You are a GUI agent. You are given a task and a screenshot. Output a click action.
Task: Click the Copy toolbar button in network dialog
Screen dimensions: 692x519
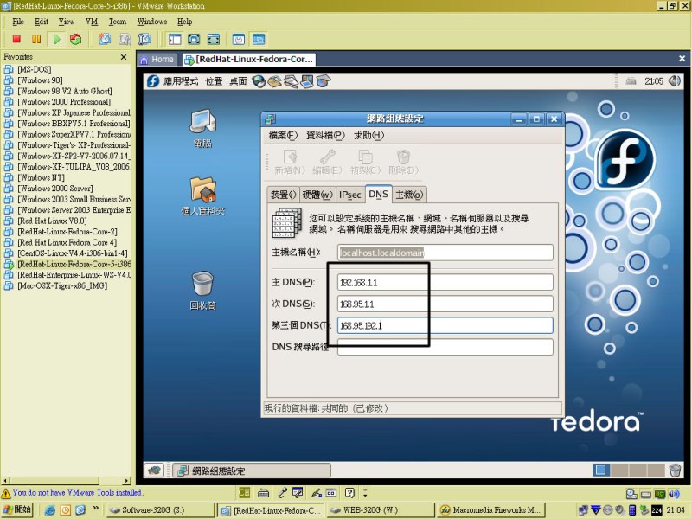pos(365,162)
